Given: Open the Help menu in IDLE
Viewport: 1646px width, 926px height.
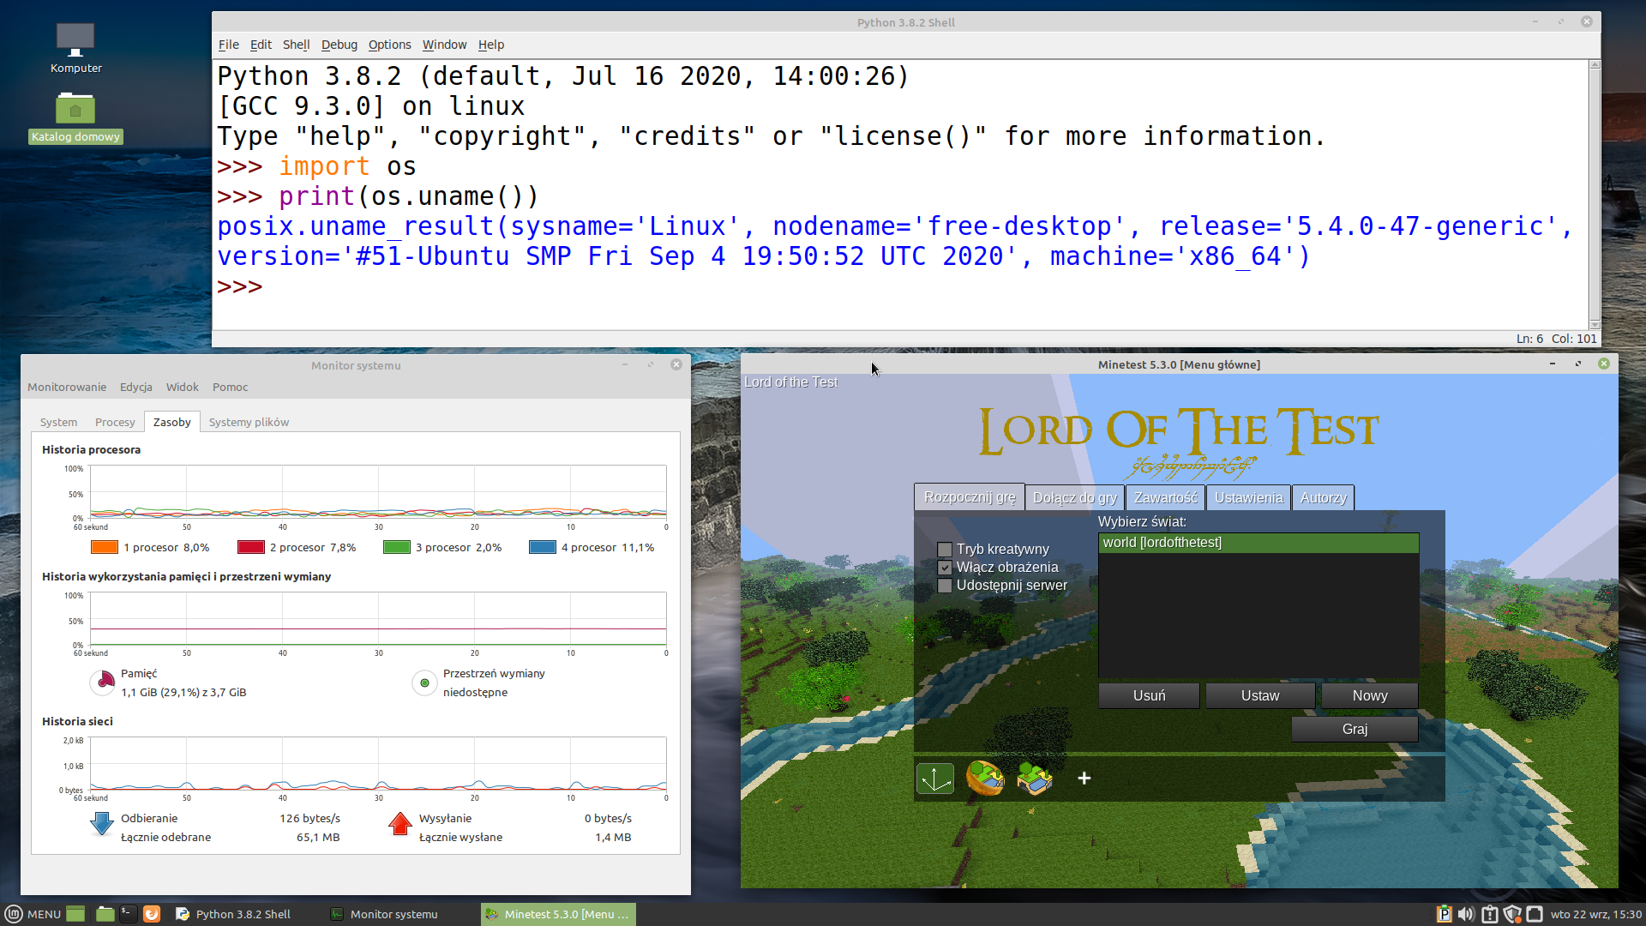Looking at the screenshot, I should point(490,45).
